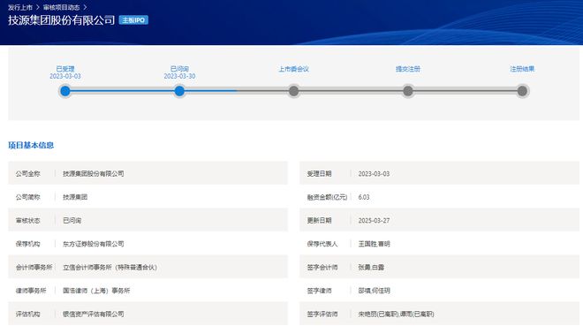The height and width of the screenshot is (326, 583).
Task: Open the 审核项目动态 breadcrumb link
Action: pos(61,7)
